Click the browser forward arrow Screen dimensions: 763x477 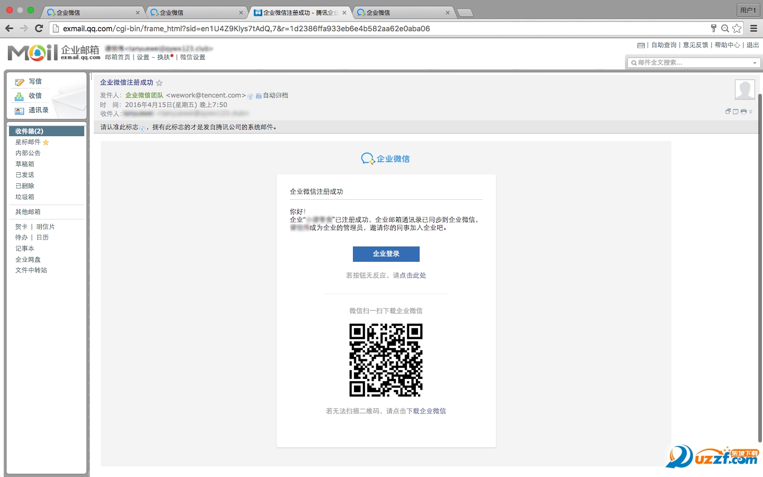click(24, 28)
